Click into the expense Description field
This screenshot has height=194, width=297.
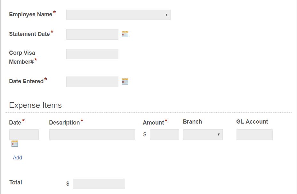(92, 135)
